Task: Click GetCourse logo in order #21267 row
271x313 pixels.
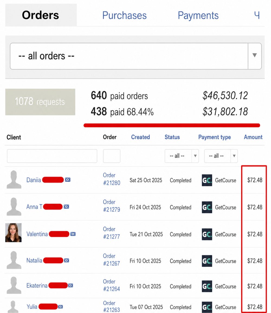Action: (207, 261)
